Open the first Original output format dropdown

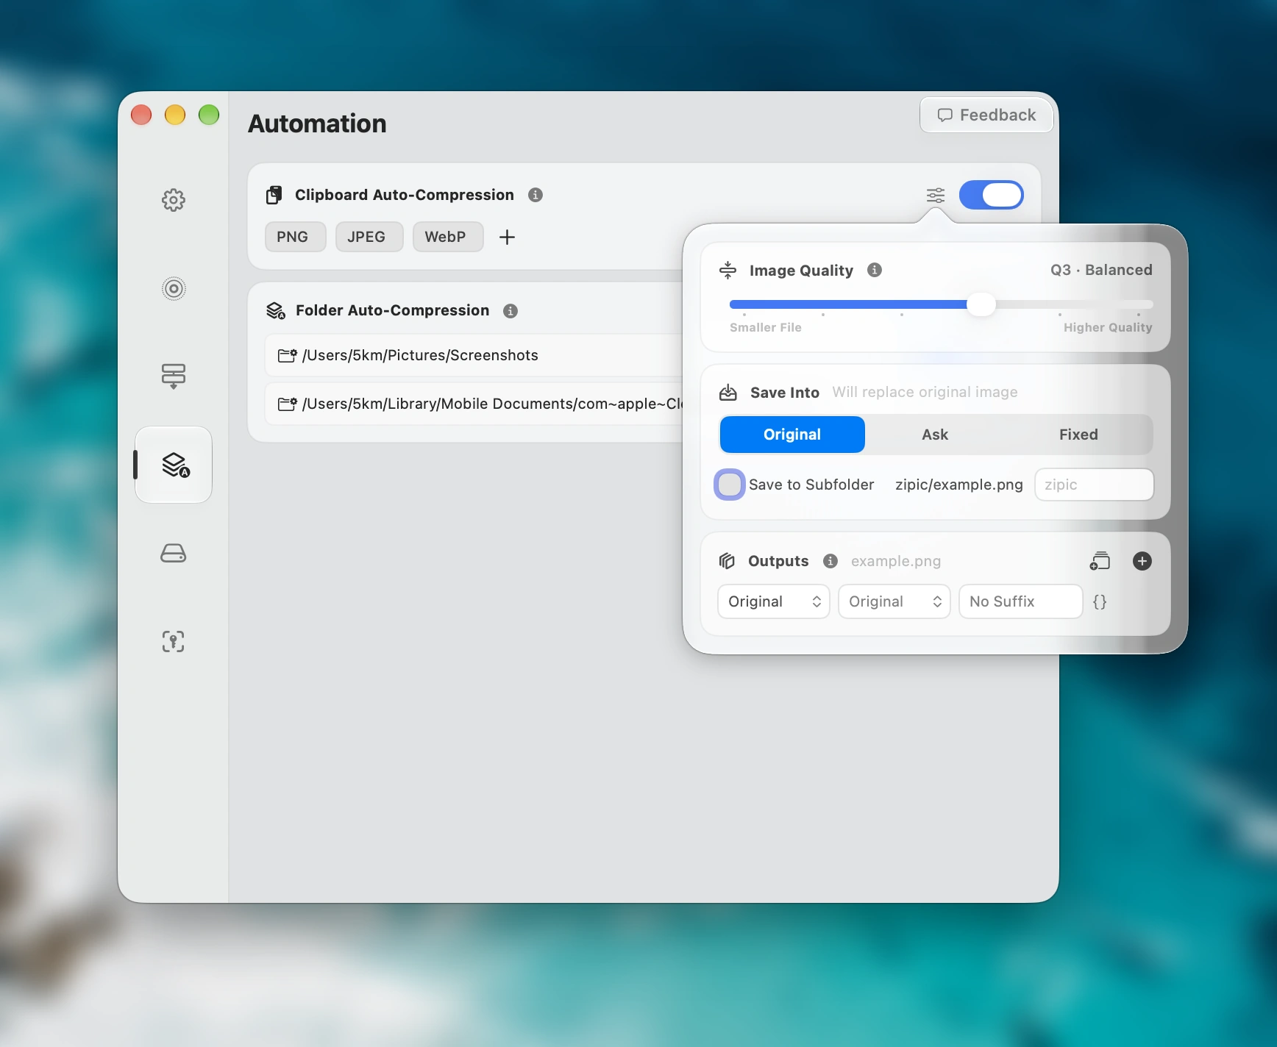pos(774,601)
